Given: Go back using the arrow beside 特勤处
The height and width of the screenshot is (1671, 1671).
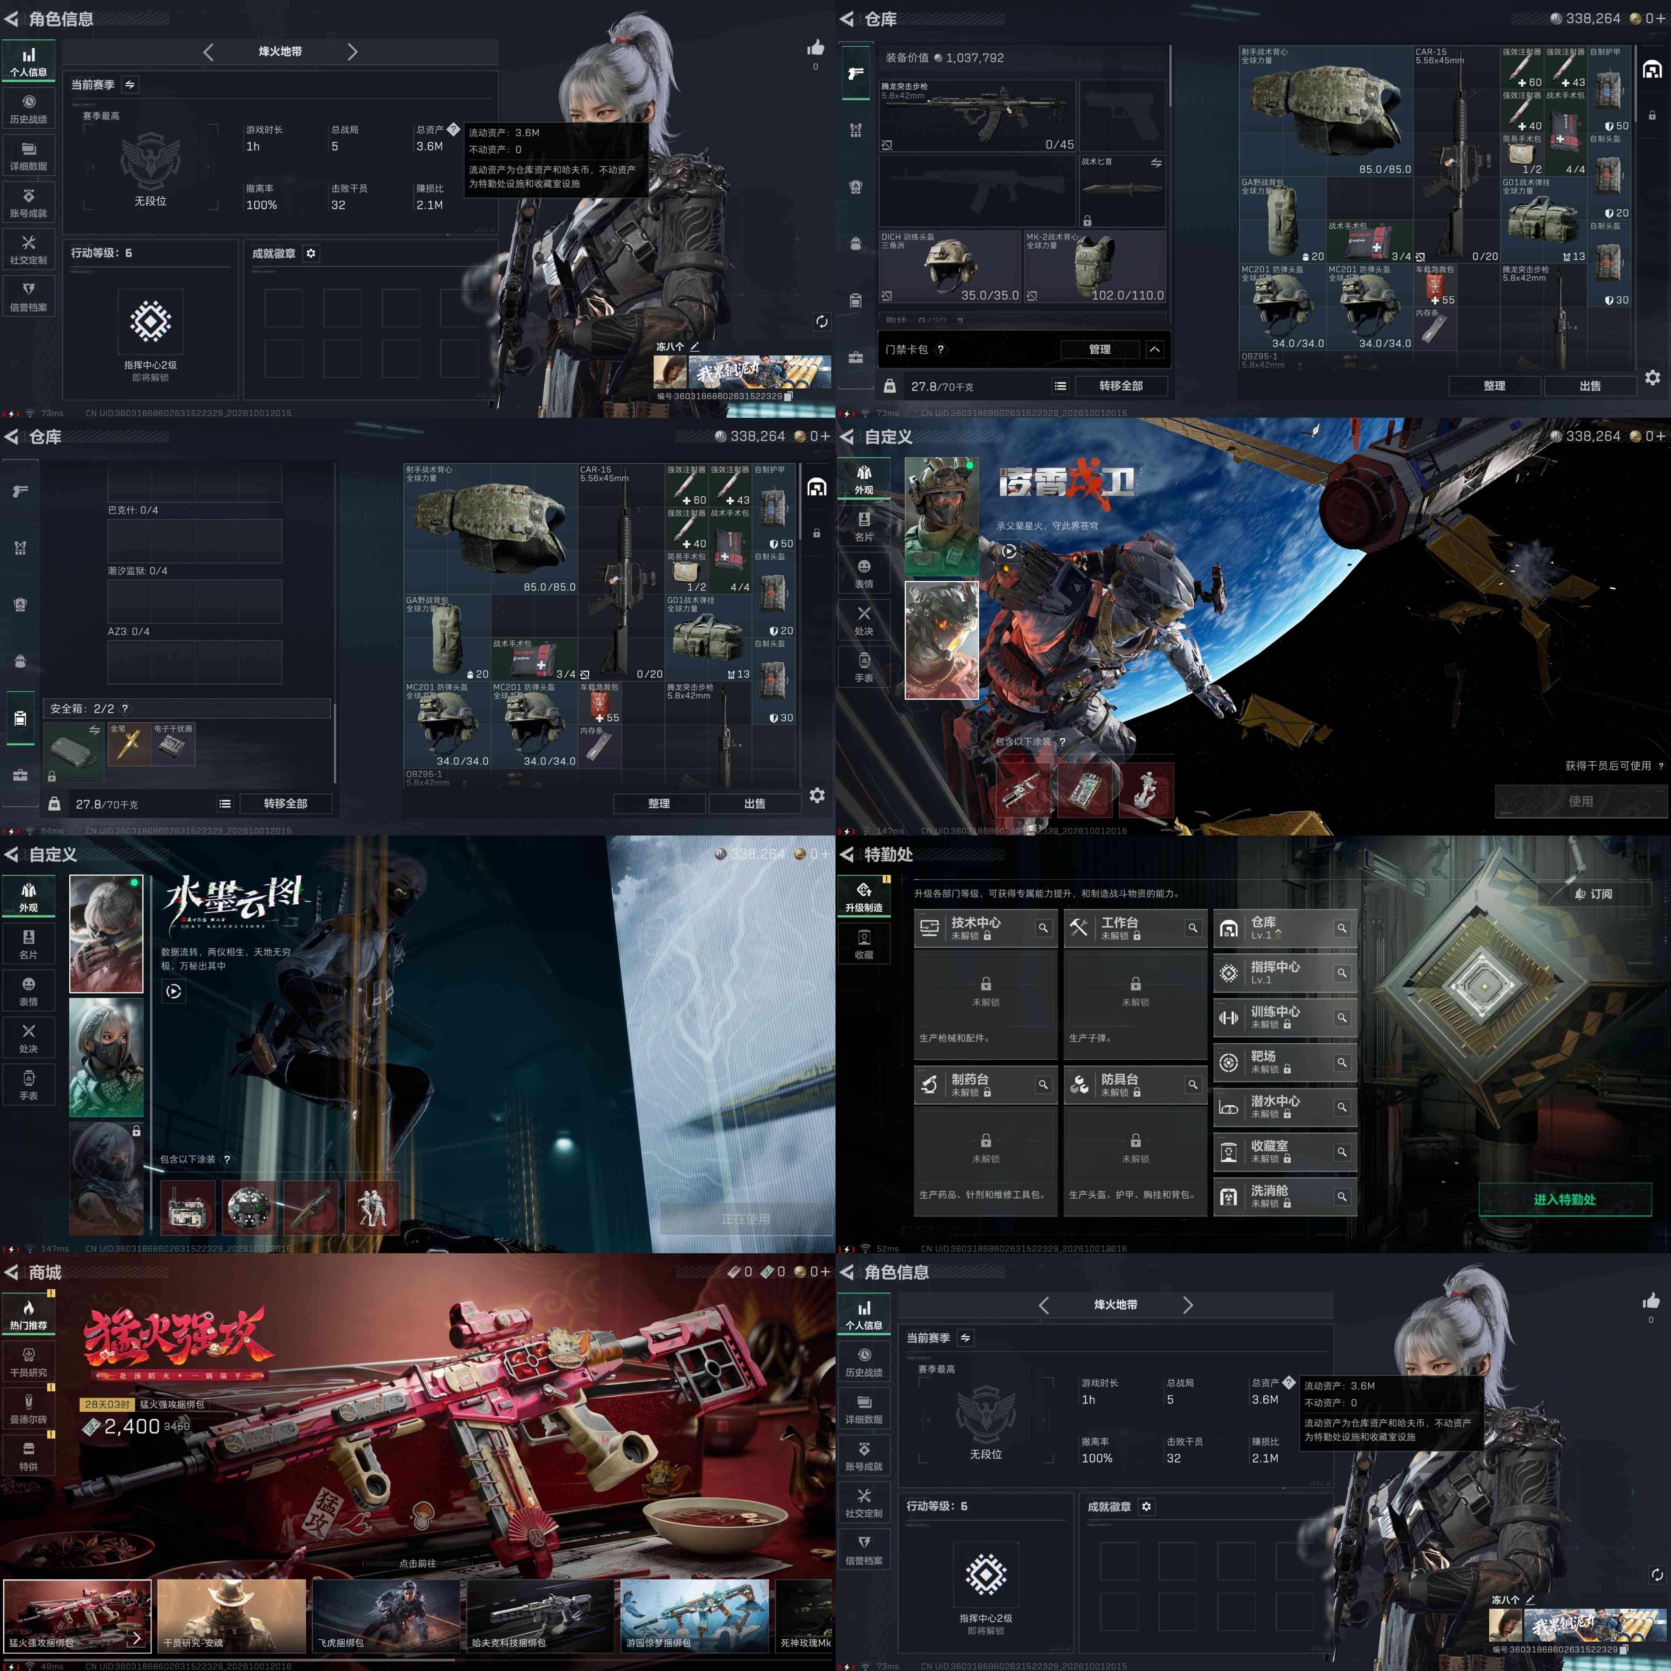Looking at the screenshot, I should (847, 855).
